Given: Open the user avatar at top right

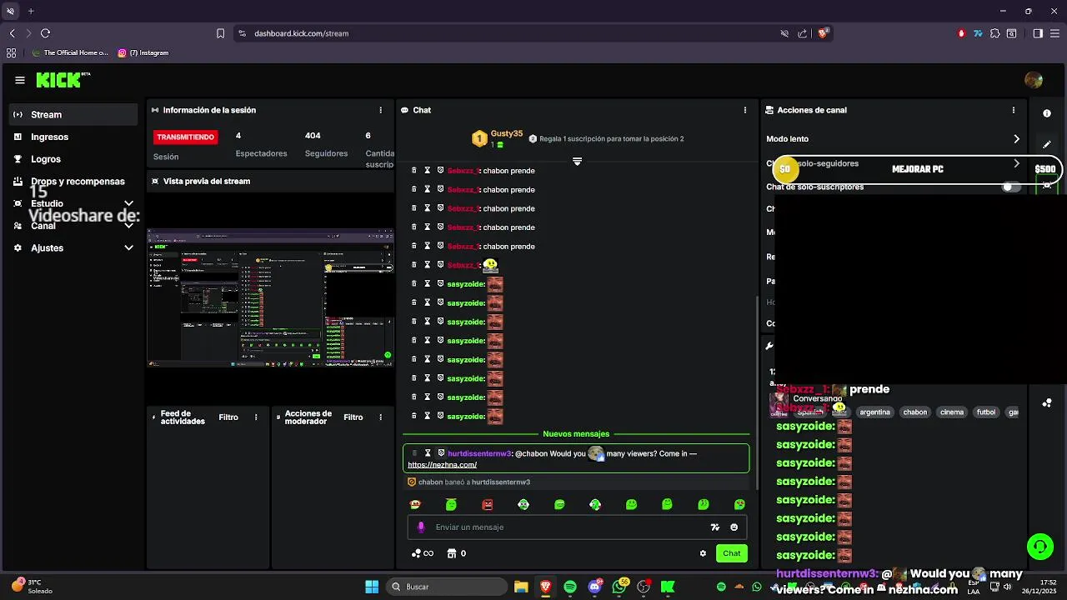Looking at the screenshot, I should [x=1034, y=80].
